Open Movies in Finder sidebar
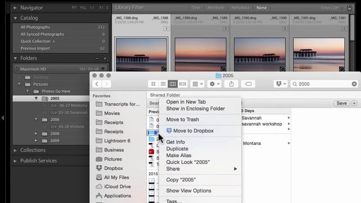Viewport: 361px width, 203px height. 108,113
